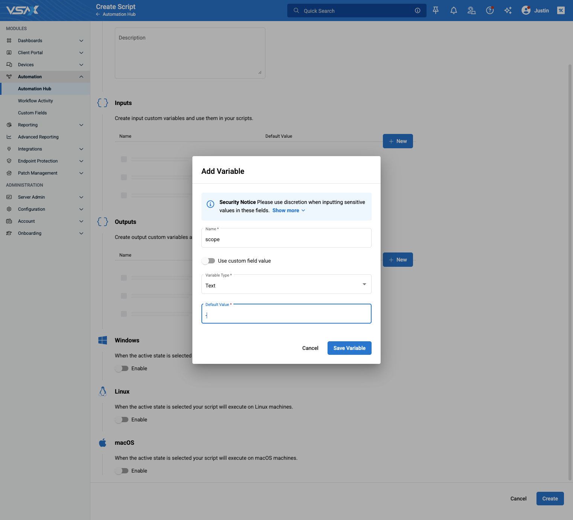The image size is (573, 520).
Task: Expand Show more in security notice
Action: (289, 210)
